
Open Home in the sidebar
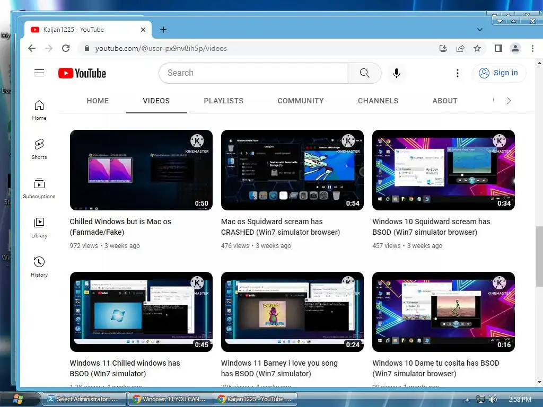39,110
